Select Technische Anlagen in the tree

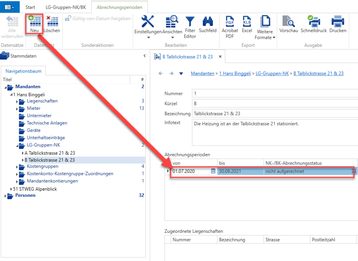[x=47, y=123]
